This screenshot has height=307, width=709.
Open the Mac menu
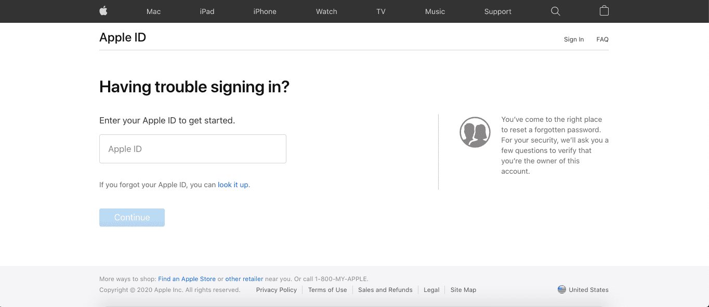click(153, 11)
